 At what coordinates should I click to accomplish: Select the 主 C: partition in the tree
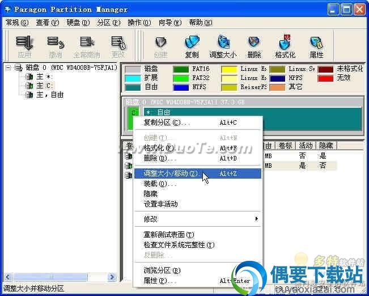pyautogui.click(x=45, y=86)
